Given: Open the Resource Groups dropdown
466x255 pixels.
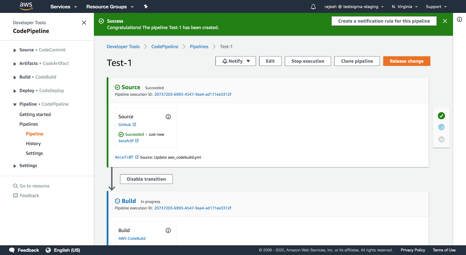Looking at the screenshot, I should click(110, 7).
